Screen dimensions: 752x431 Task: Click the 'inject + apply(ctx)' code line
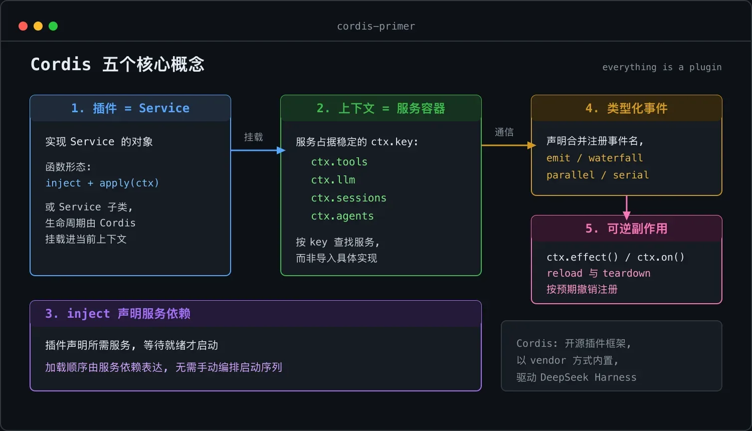102,183
